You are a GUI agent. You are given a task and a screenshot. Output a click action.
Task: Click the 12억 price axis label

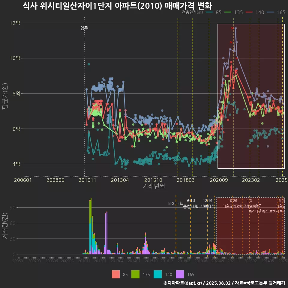click(15, 23)
